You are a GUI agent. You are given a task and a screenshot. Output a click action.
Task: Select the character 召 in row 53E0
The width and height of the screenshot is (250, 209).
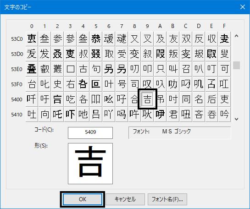tap(186, 69)
